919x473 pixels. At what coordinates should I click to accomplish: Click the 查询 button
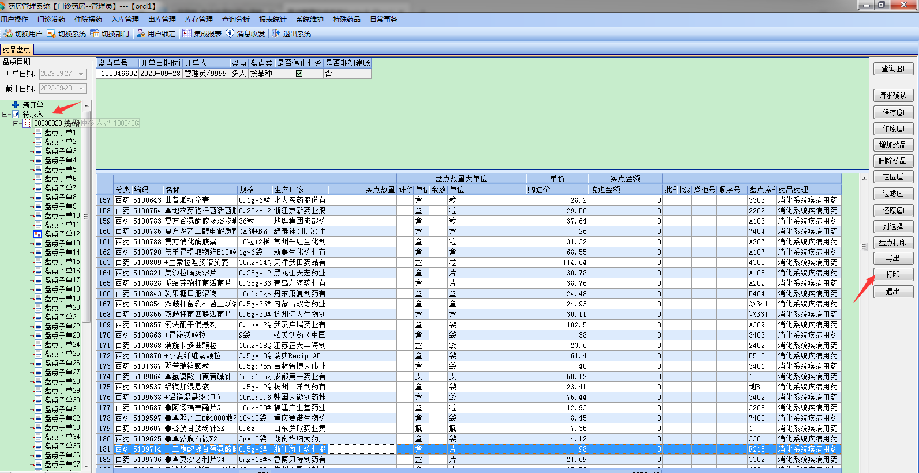point(892,69)
